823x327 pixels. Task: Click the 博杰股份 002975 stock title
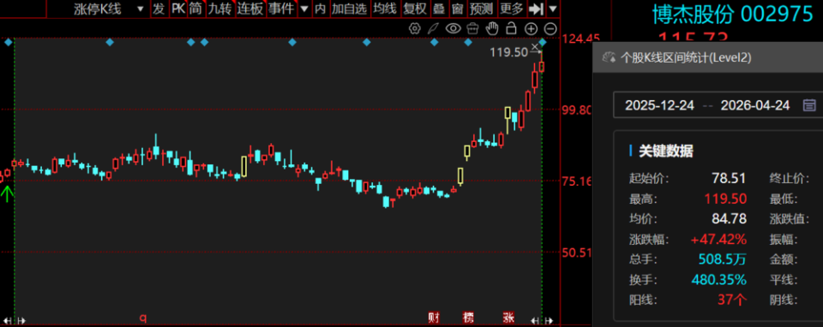[x=733, y=15]
